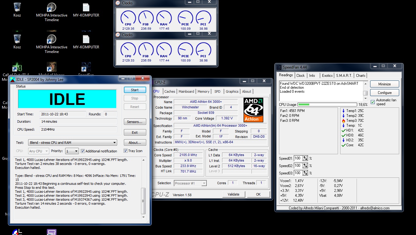
Task: Click the green check beside HD1 42C
Action: click(x=344, y=130)
